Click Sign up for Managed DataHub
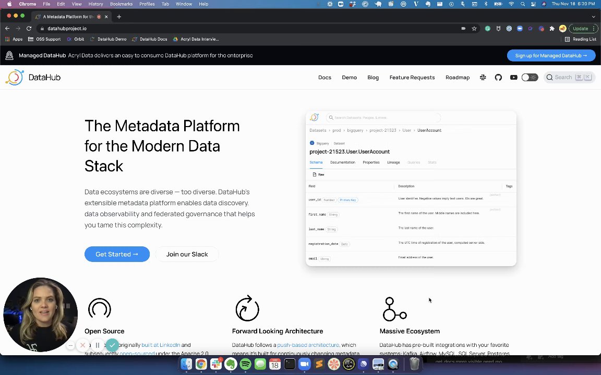601x375 pixels. [x=551, y=56]
